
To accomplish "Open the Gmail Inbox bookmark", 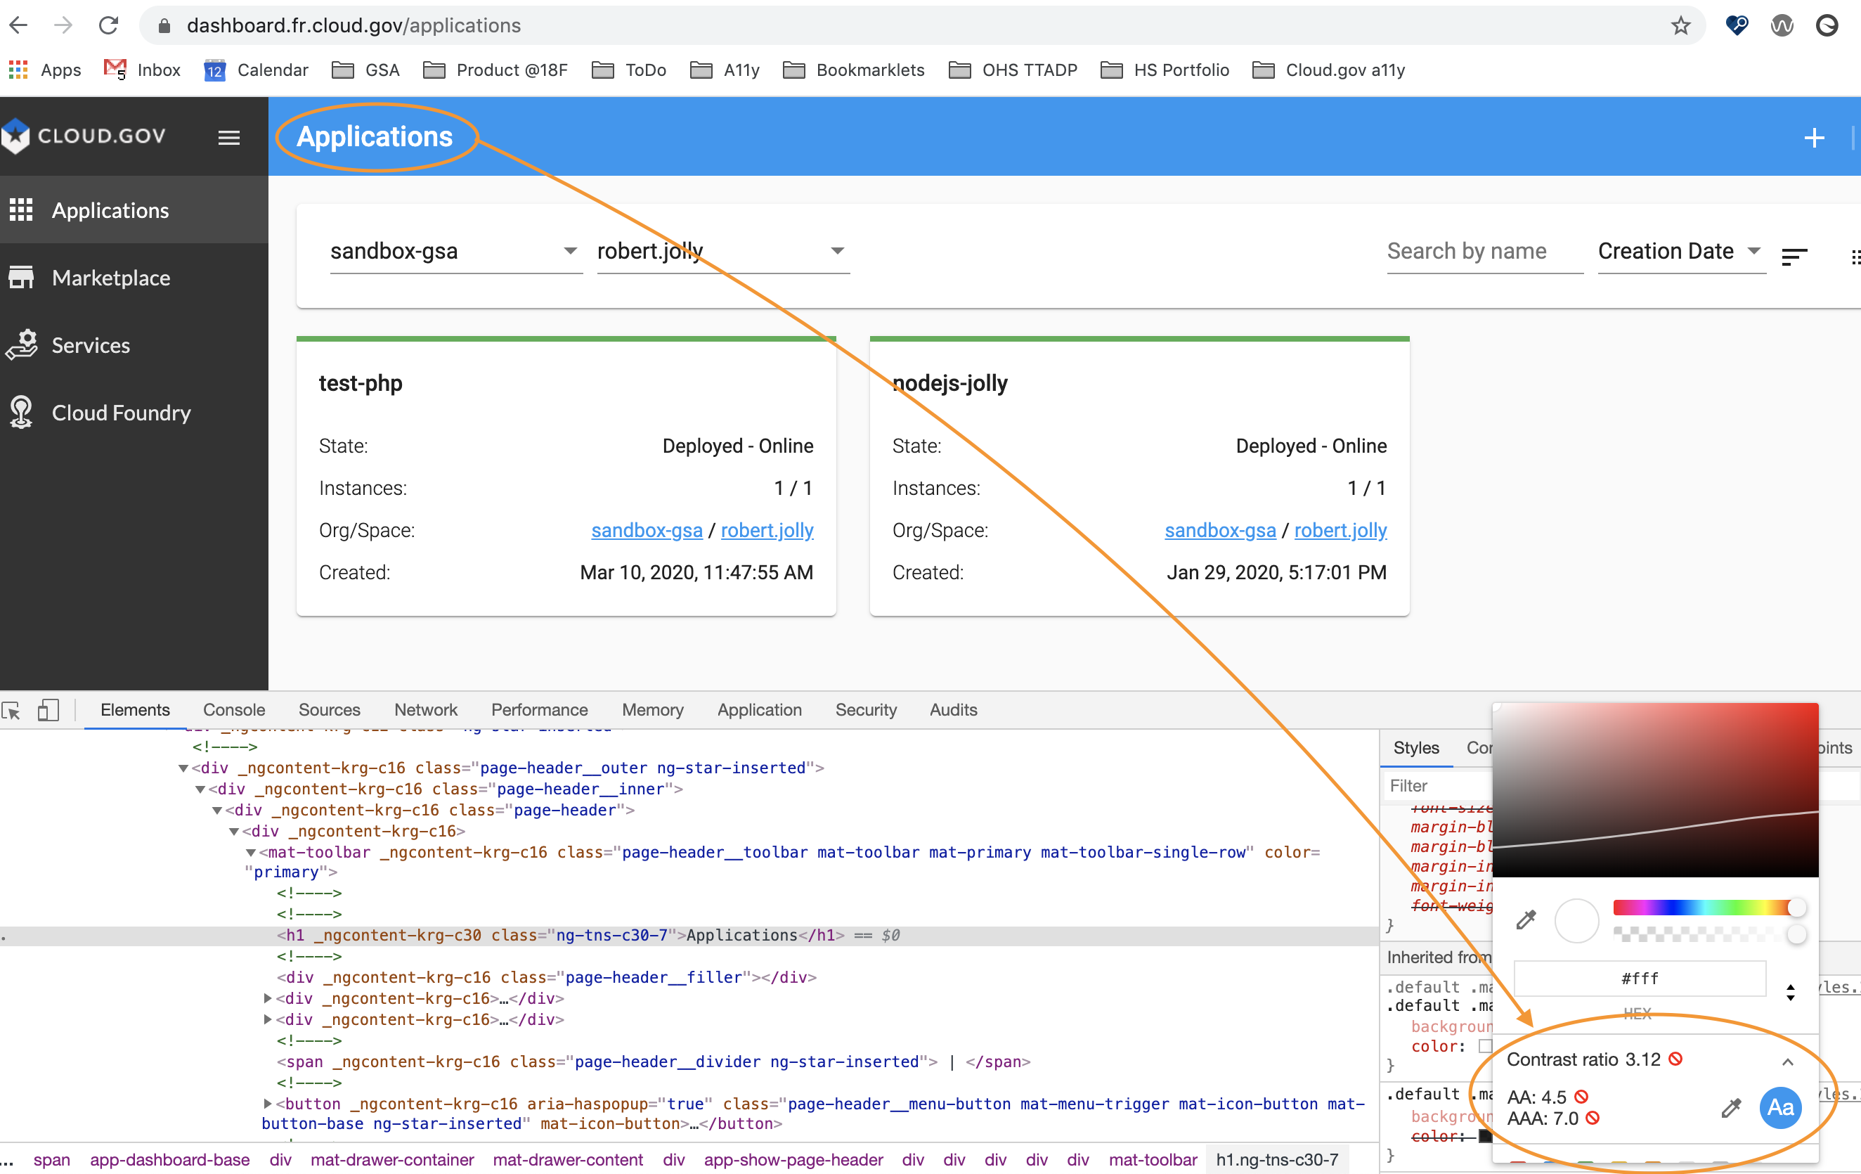I will pyautogui.click(x=142, y=70).
